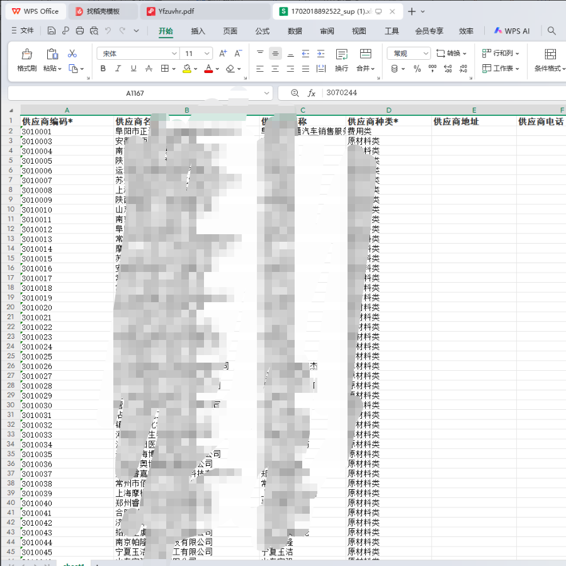Screen dimensions: 566x566
Task: Click the Wrap Text (换行) button
Action: coord(341,60)
